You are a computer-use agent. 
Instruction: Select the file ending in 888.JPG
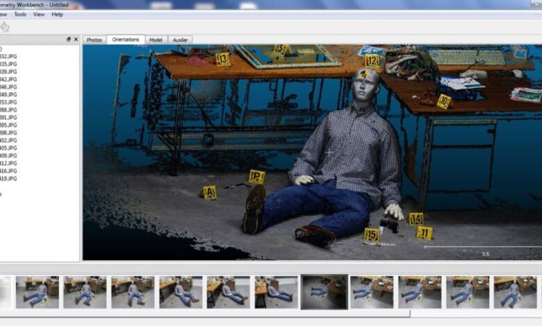tap(8, 110)
